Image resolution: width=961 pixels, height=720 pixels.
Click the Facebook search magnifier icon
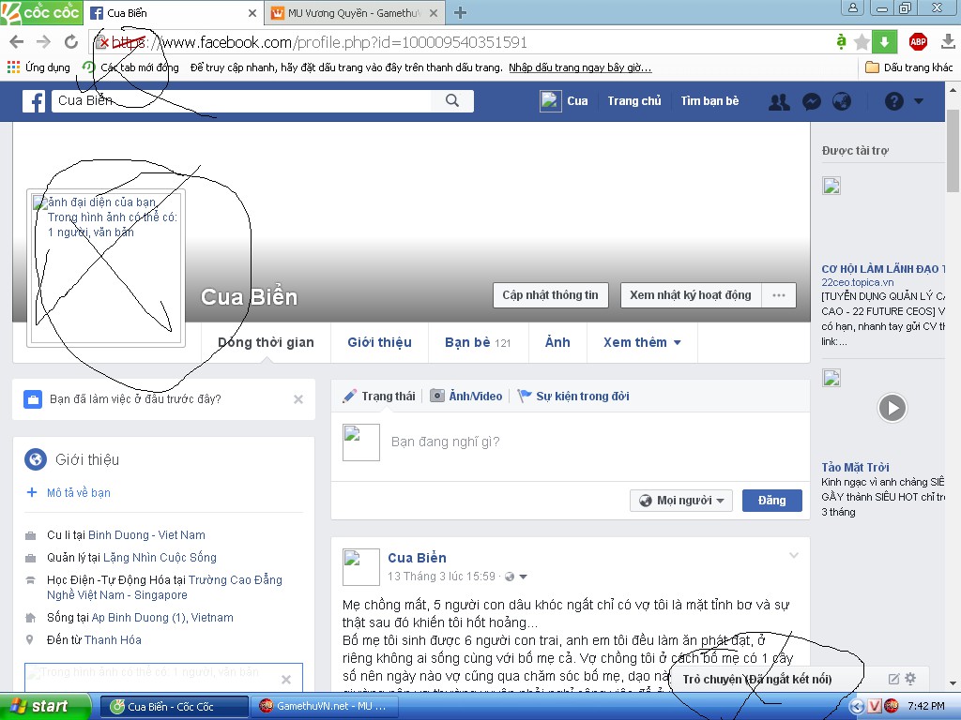pyautogui.click(x=452, y=101)
